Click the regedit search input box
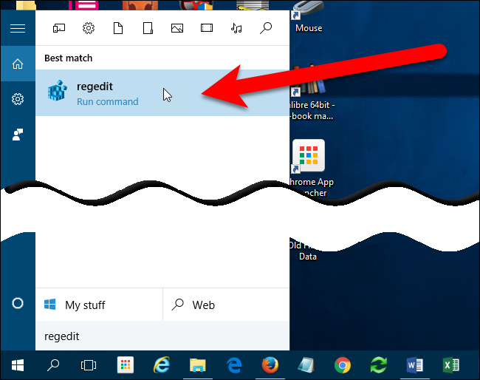The height and width of the screenshot is (380, 480). pos(162,336)
